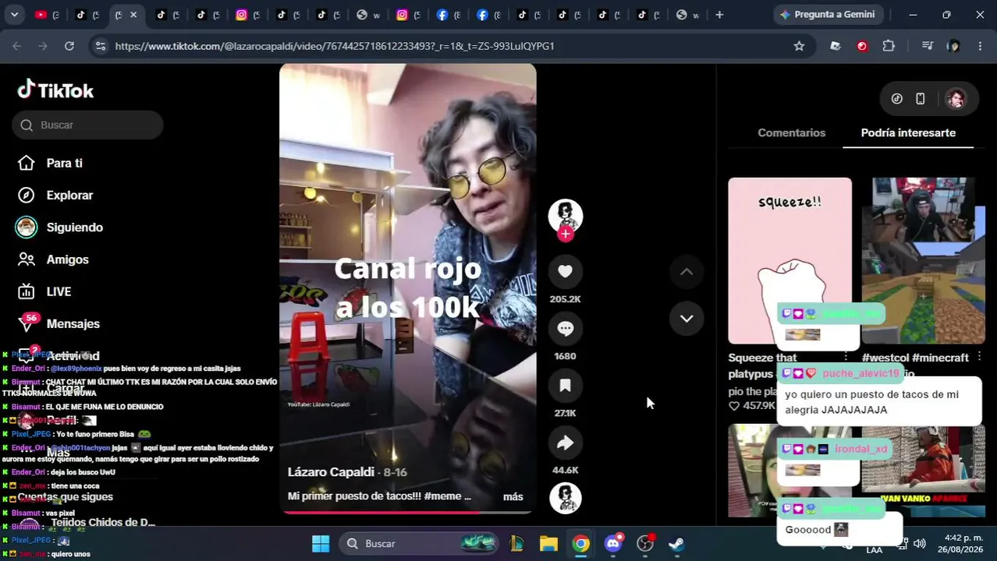Share the video using the arrow icon
Screen dimensions: 997x561
[565, 443]
